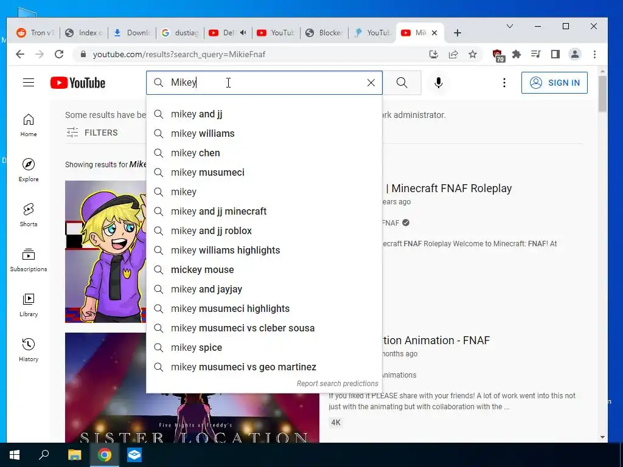The height and width of the screenshot is (467, 623).
Task: Close the active Mik YouTube tab
Action: (434, 33)
